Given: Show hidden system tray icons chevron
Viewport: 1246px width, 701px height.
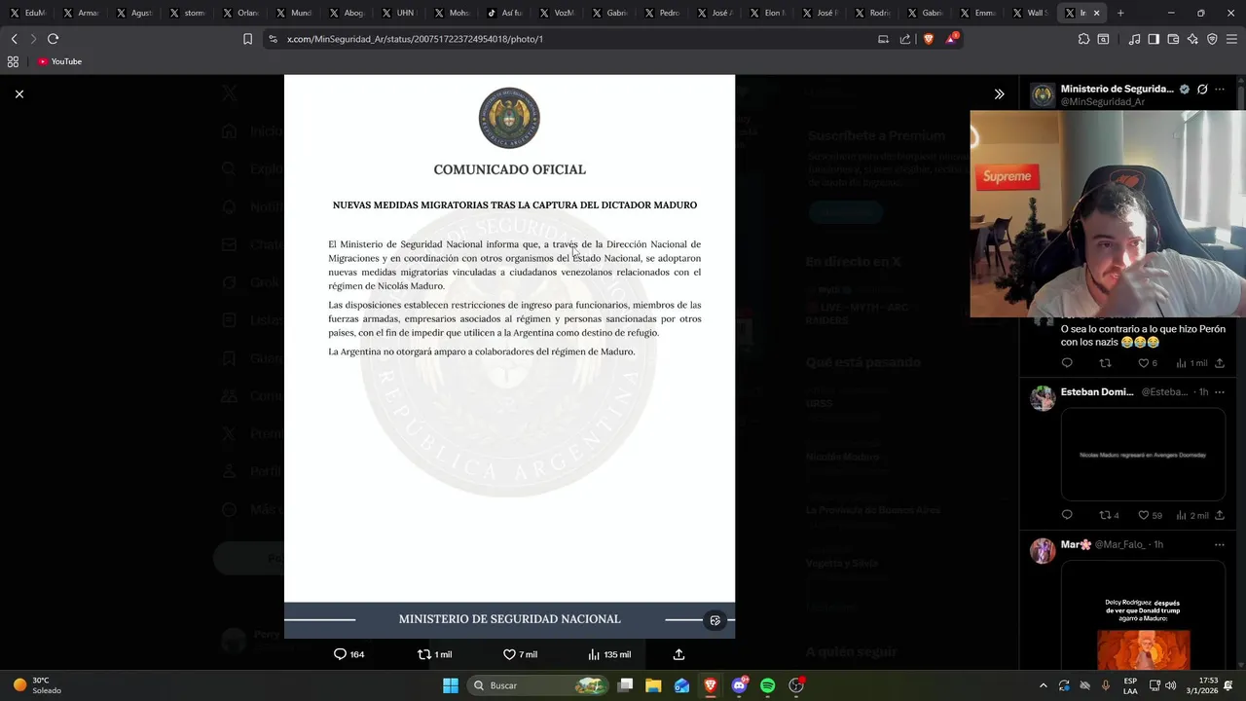Looking at the screenshot, I should [x=1043, y=685].
